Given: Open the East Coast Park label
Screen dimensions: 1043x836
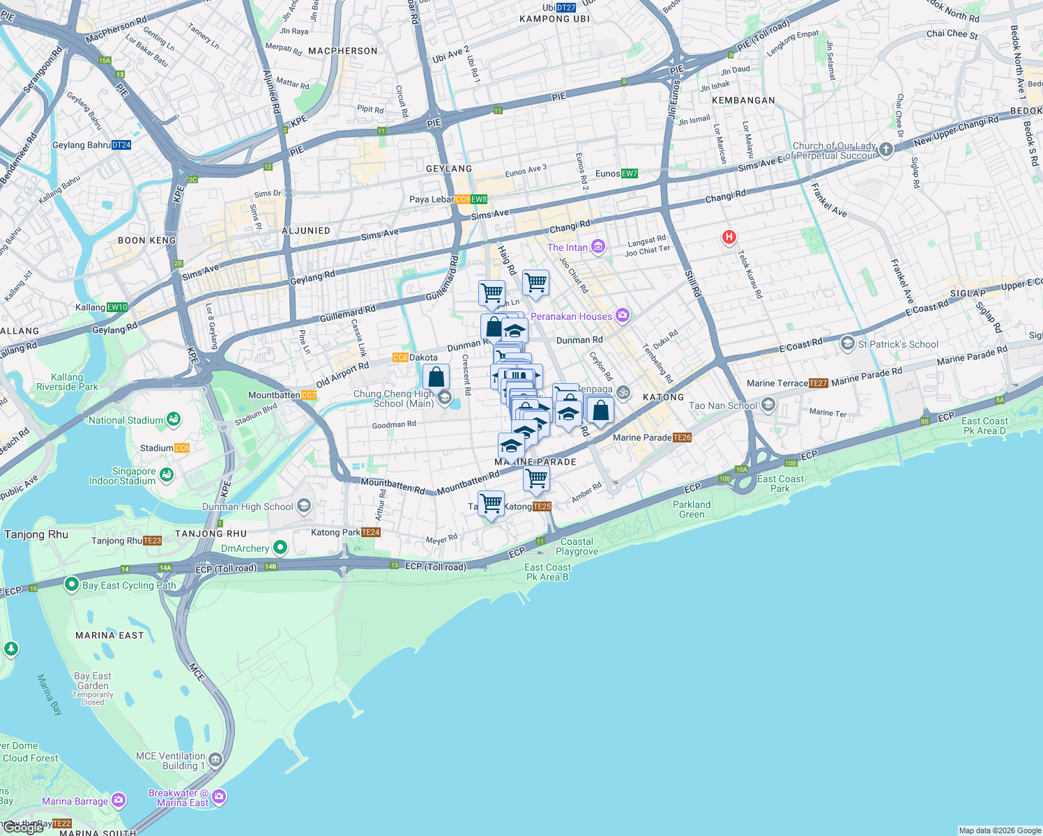Looking at the screenshot, I should coord(780,483).
